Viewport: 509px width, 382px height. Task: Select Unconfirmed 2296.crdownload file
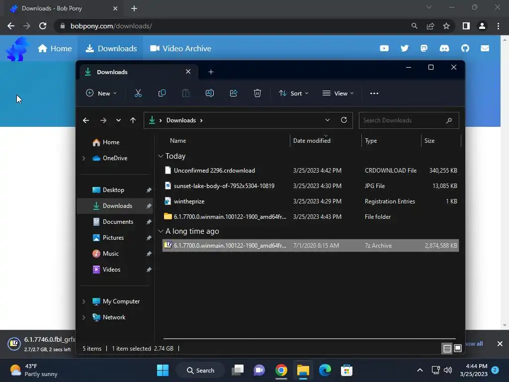click(x=311, y=171)
